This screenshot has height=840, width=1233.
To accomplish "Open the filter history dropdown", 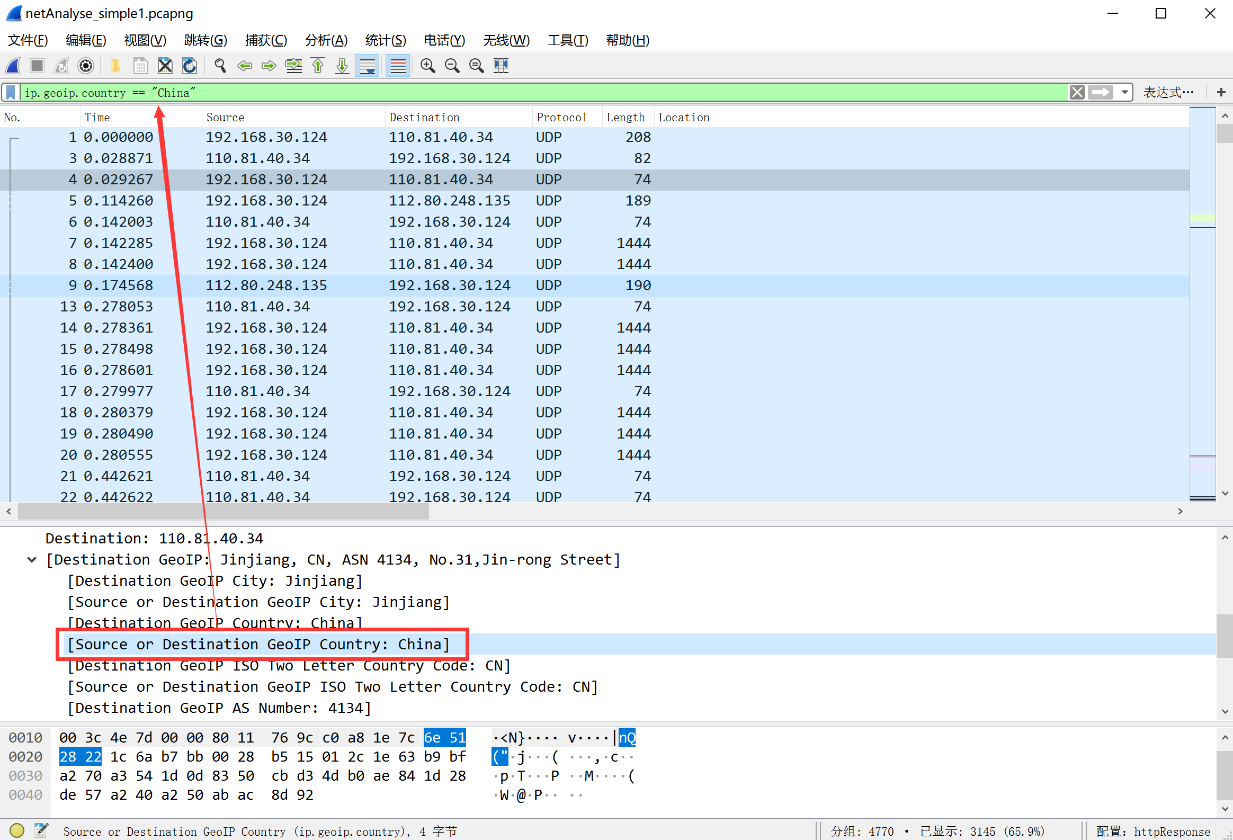I will [1124, 92].
